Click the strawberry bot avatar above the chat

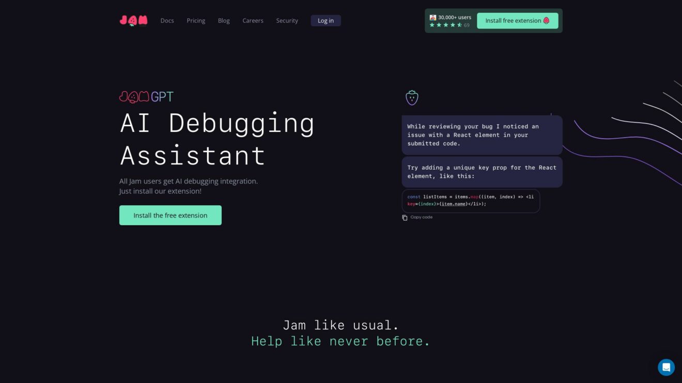[412, 97]
